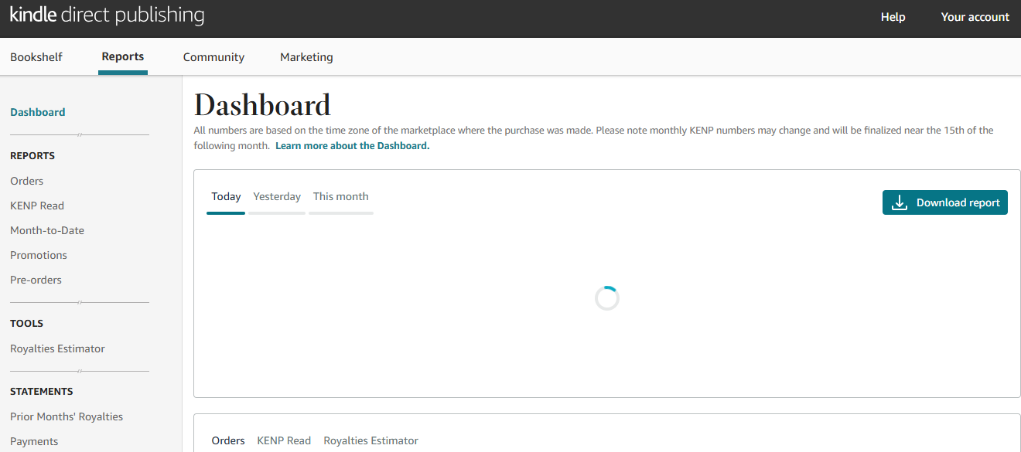Open the Community section

pyautogui.click(x=213, y=56)
